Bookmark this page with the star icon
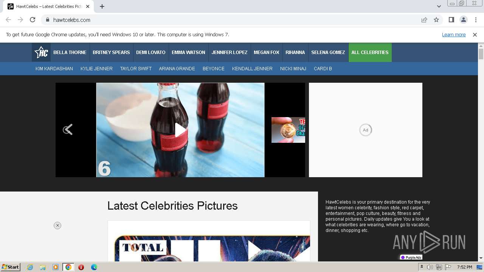The image size is (484, 272). click(x=436, y=20)
